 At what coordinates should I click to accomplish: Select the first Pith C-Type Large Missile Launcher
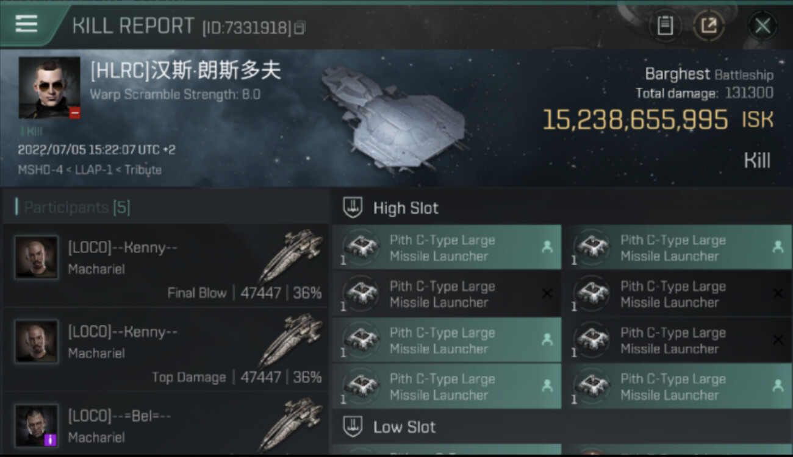pos(447,248)
